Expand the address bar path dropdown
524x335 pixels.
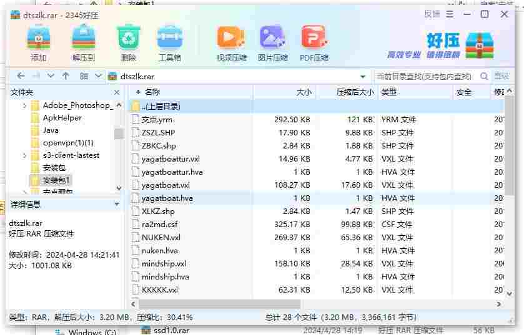(363, 77)
